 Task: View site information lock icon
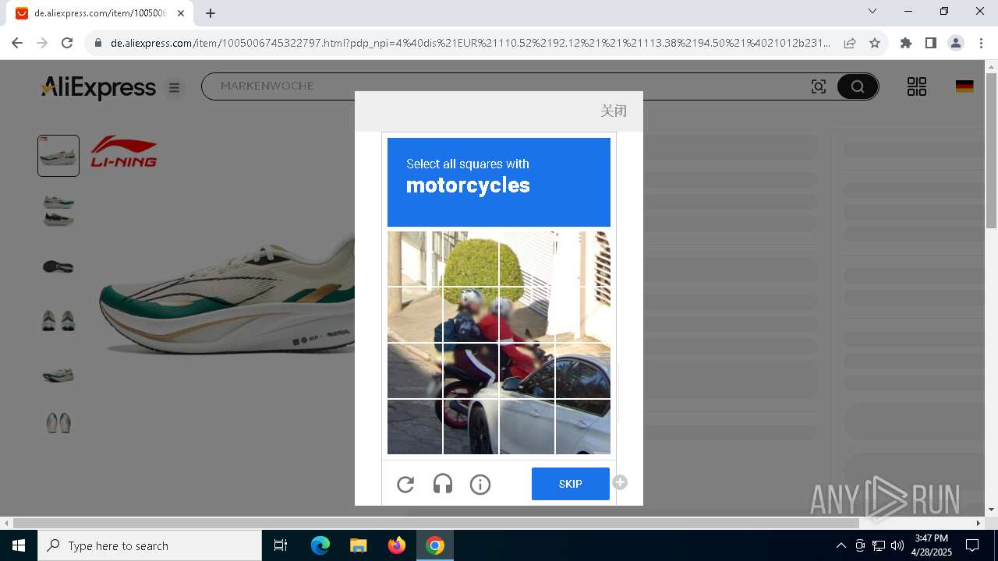point(98,43)
